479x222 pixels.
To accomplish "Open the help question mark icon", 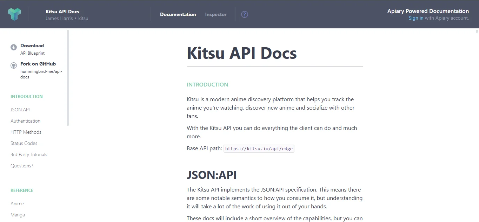I will (x=244, y=14).
